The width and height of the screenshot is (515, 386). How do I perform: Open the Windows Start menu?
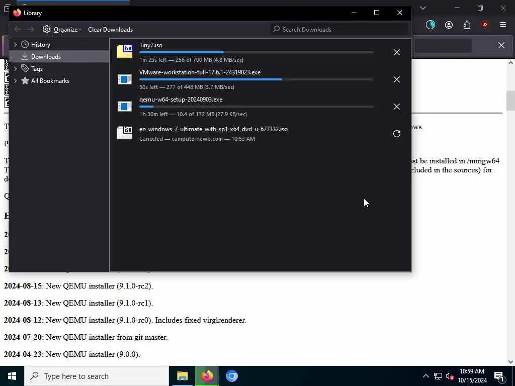click(12, 376)
